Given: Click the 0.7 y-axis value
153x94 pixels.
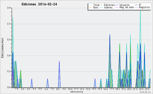Looking at the screenshot, I should tap(9, 24).
